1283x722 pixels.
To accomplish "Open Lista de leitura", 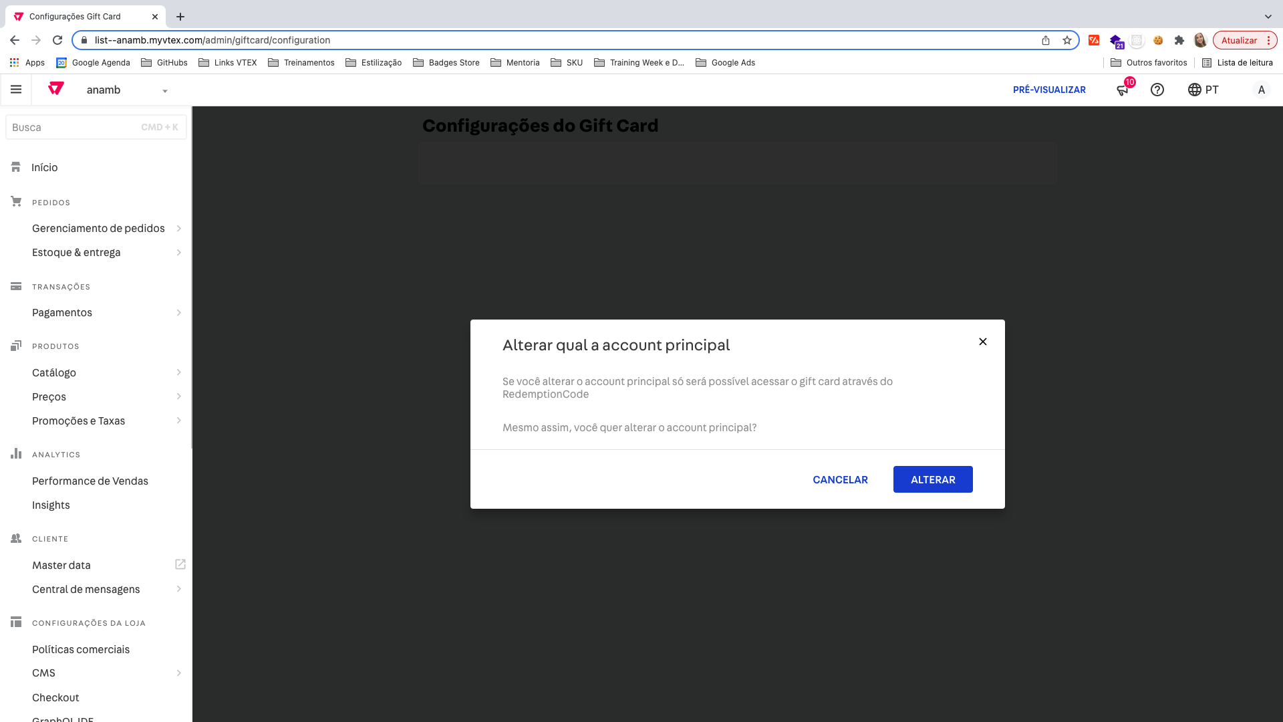I will click(x=1238, y=62).
